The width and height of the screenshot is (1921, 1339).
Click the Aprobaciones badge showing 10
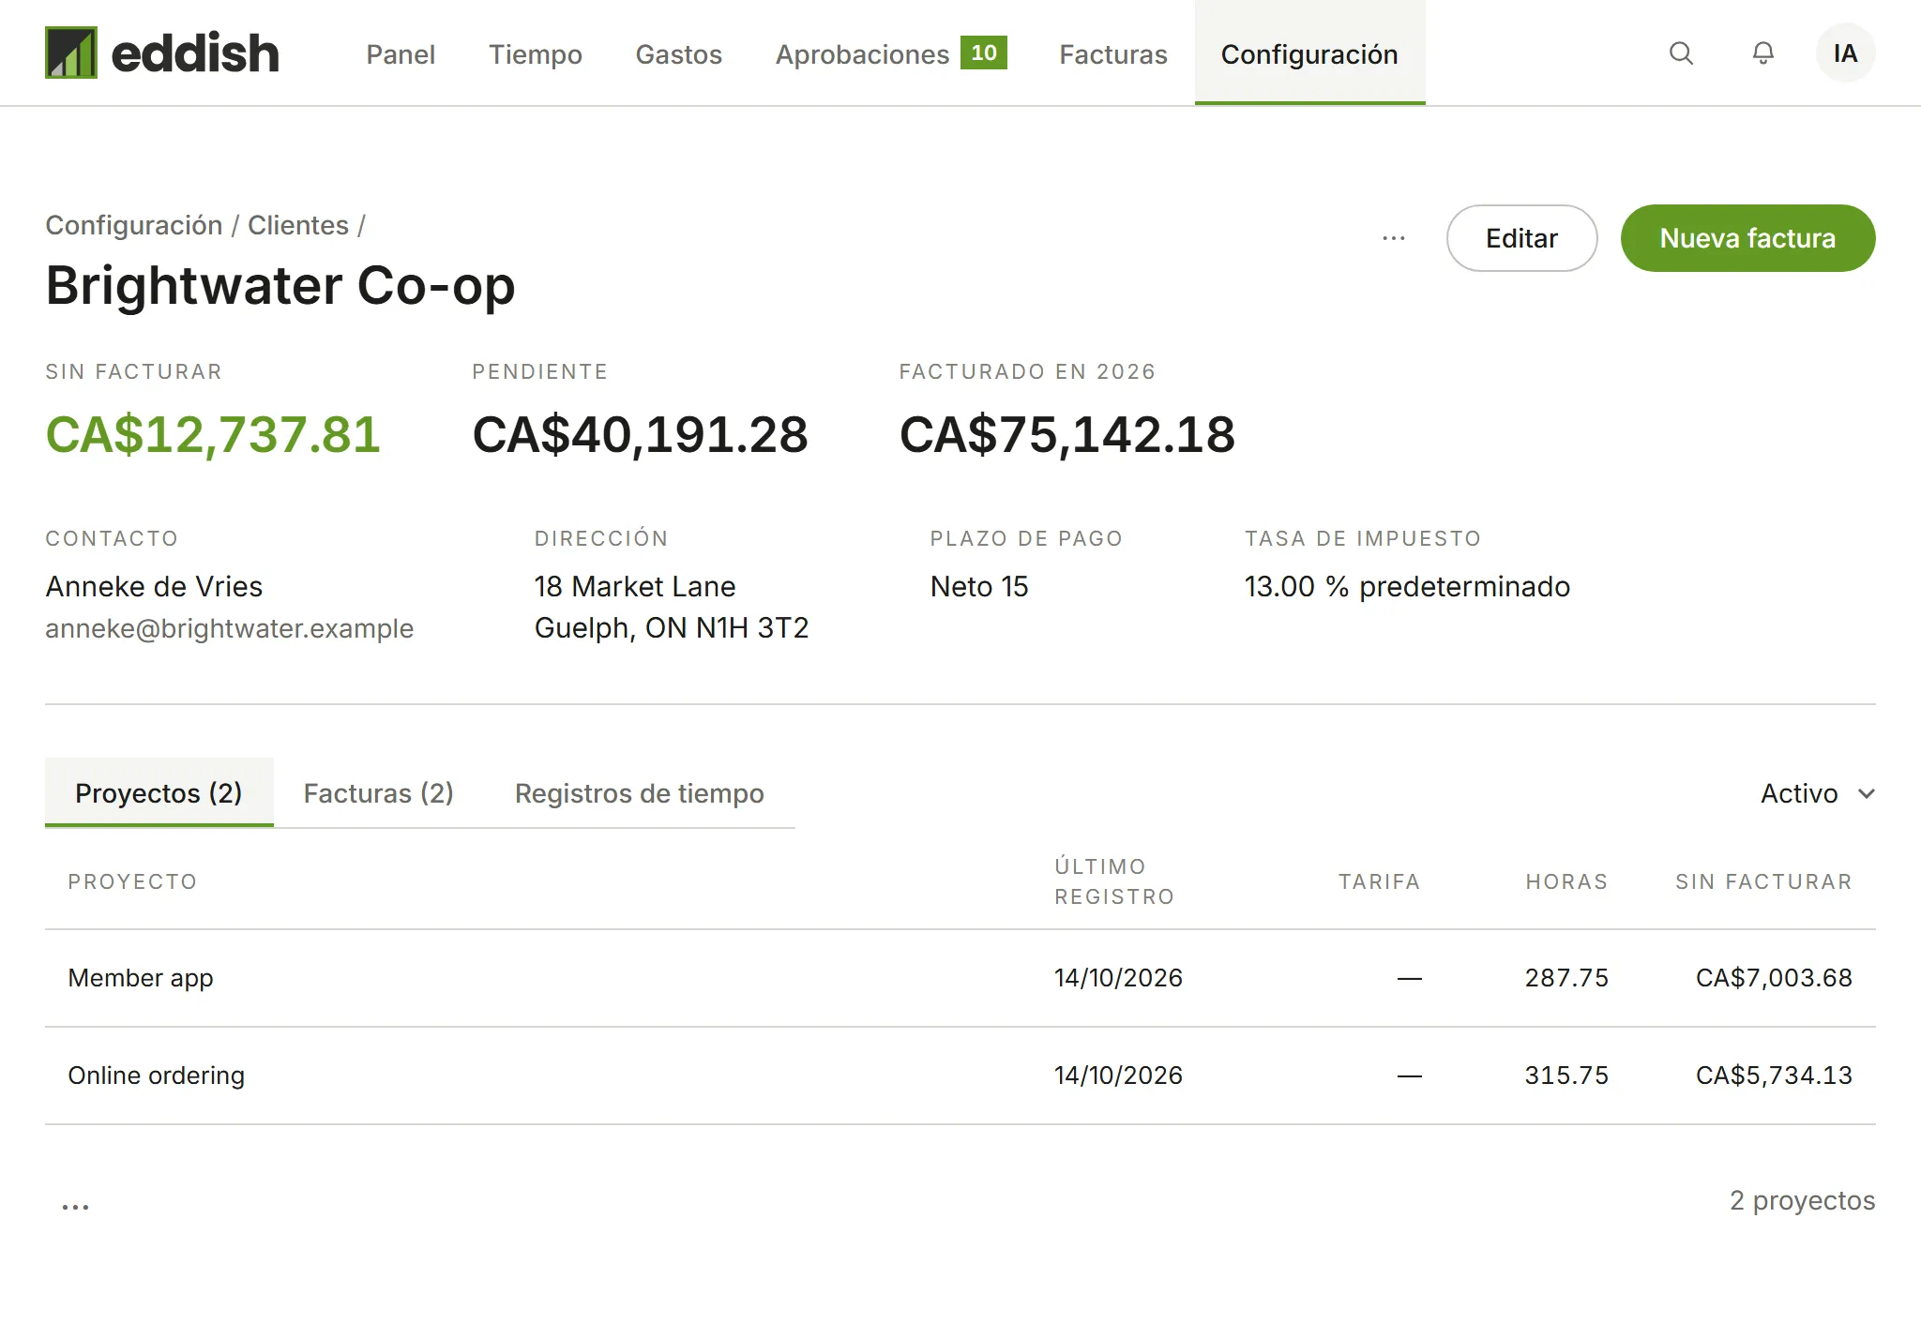pos(984,53)
